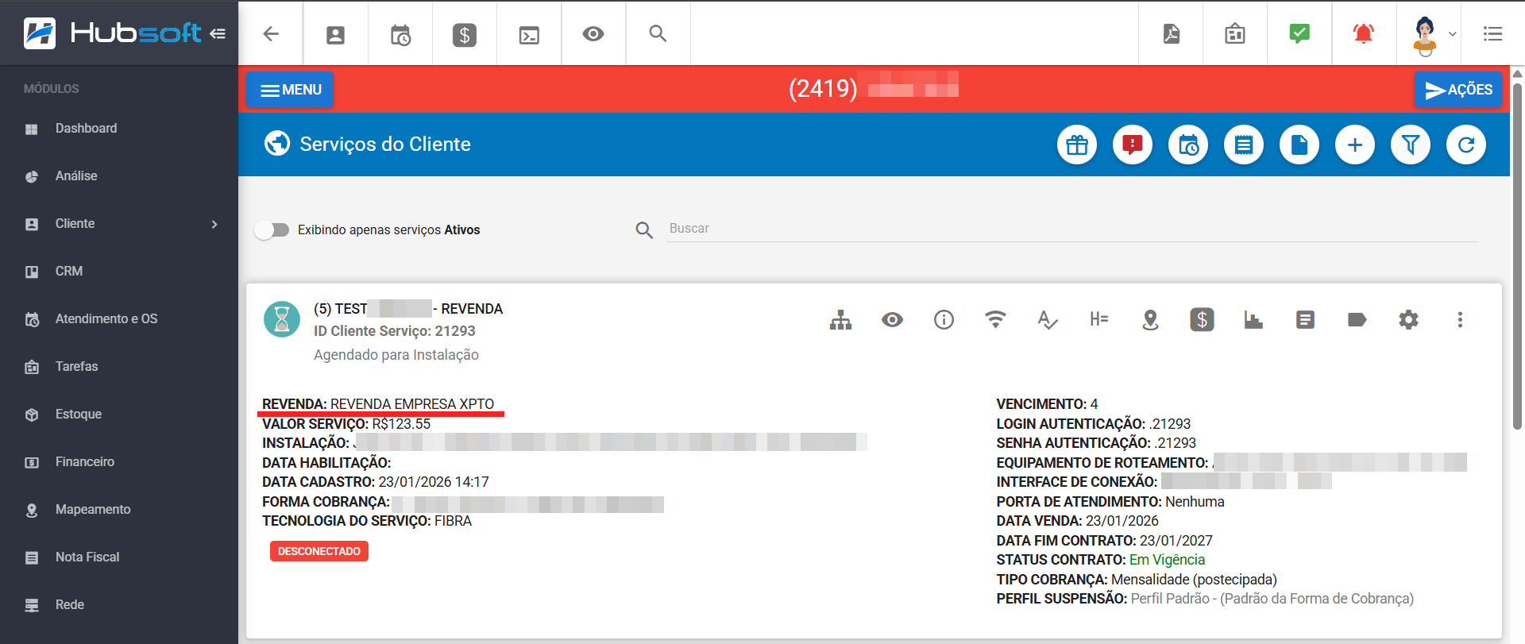Open the document file icon in header

tap(1299, 145)
